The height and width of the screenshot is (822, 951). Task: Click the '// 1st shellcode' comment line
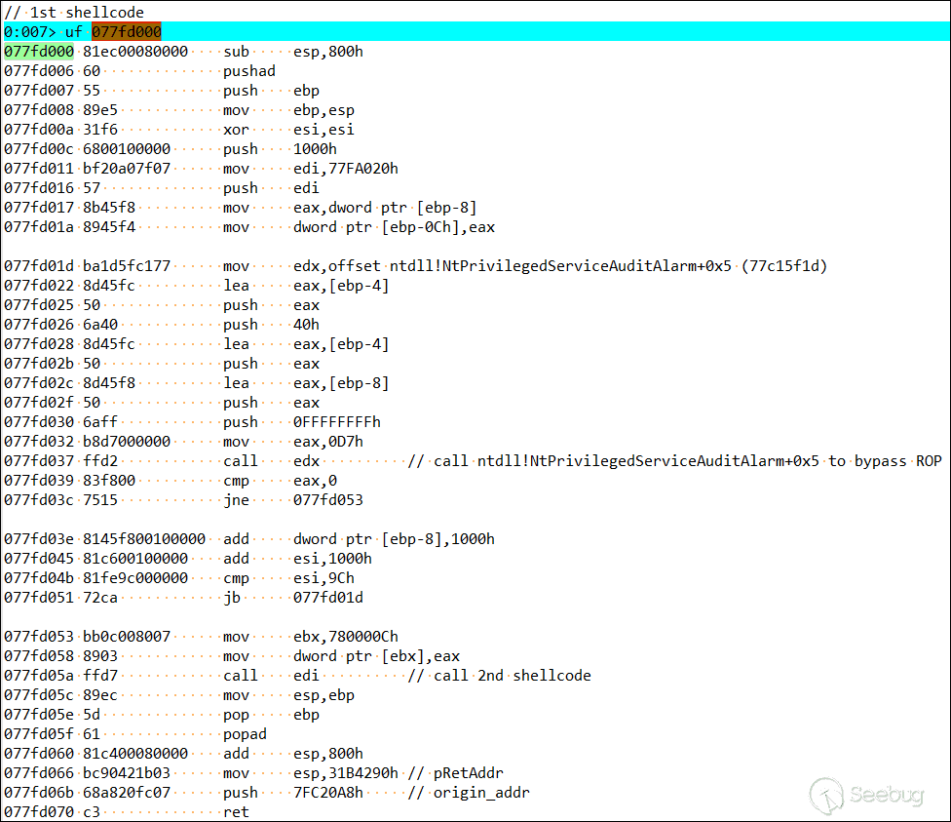coord(74,12)
